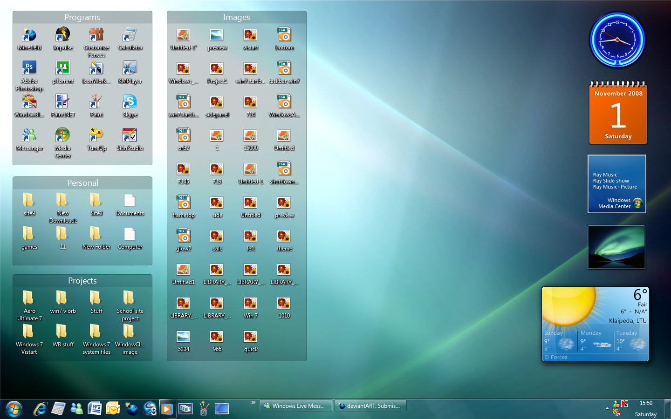
Task: Expand the hidden system tray icons arrow
Action: (608, 409)
